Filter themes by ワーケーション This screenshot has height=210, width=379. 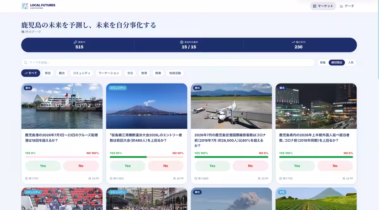coord(109,73)
